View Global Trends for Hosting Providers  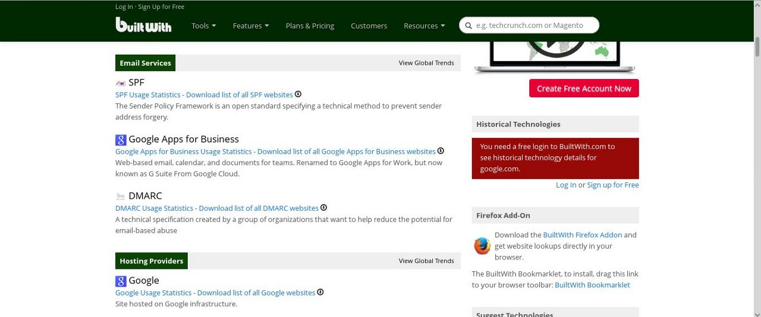tap(426, 261)
